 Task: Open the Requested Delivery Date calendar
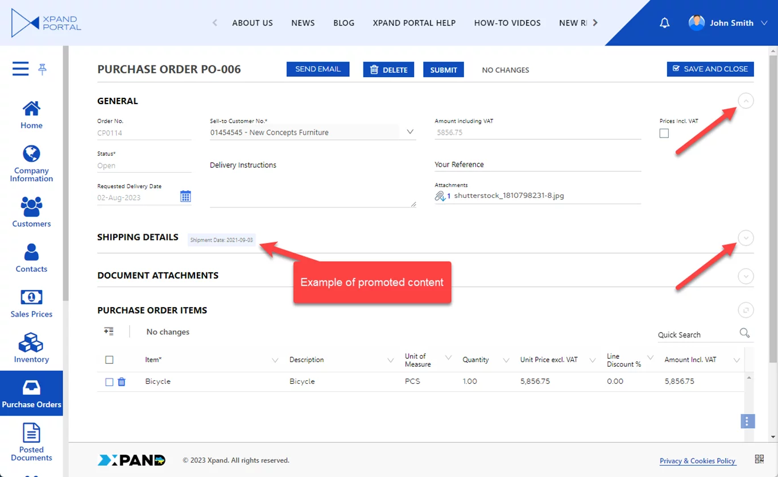[x=185, y=197]
